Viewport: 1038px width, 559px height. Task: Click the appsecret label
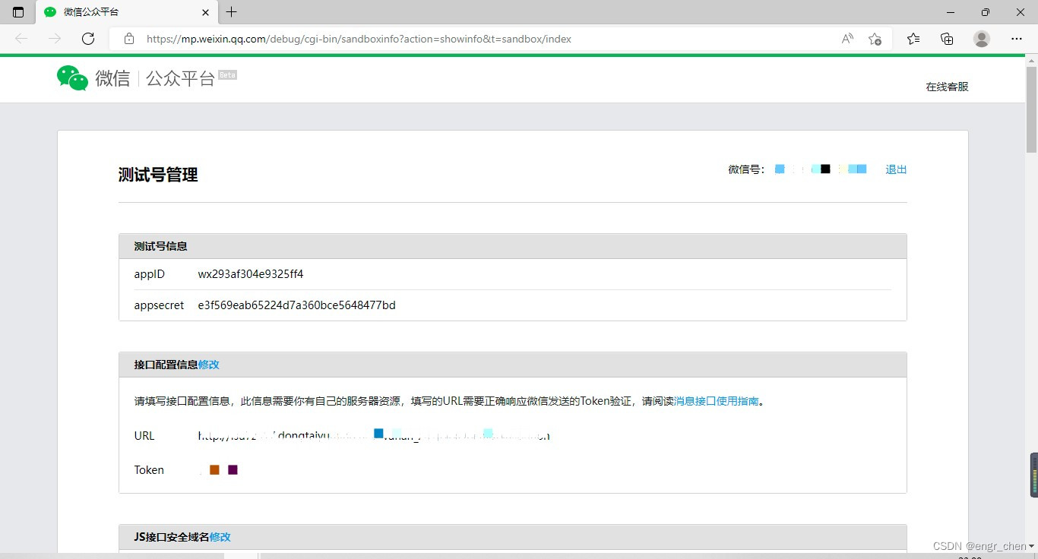tap(160, 305)
